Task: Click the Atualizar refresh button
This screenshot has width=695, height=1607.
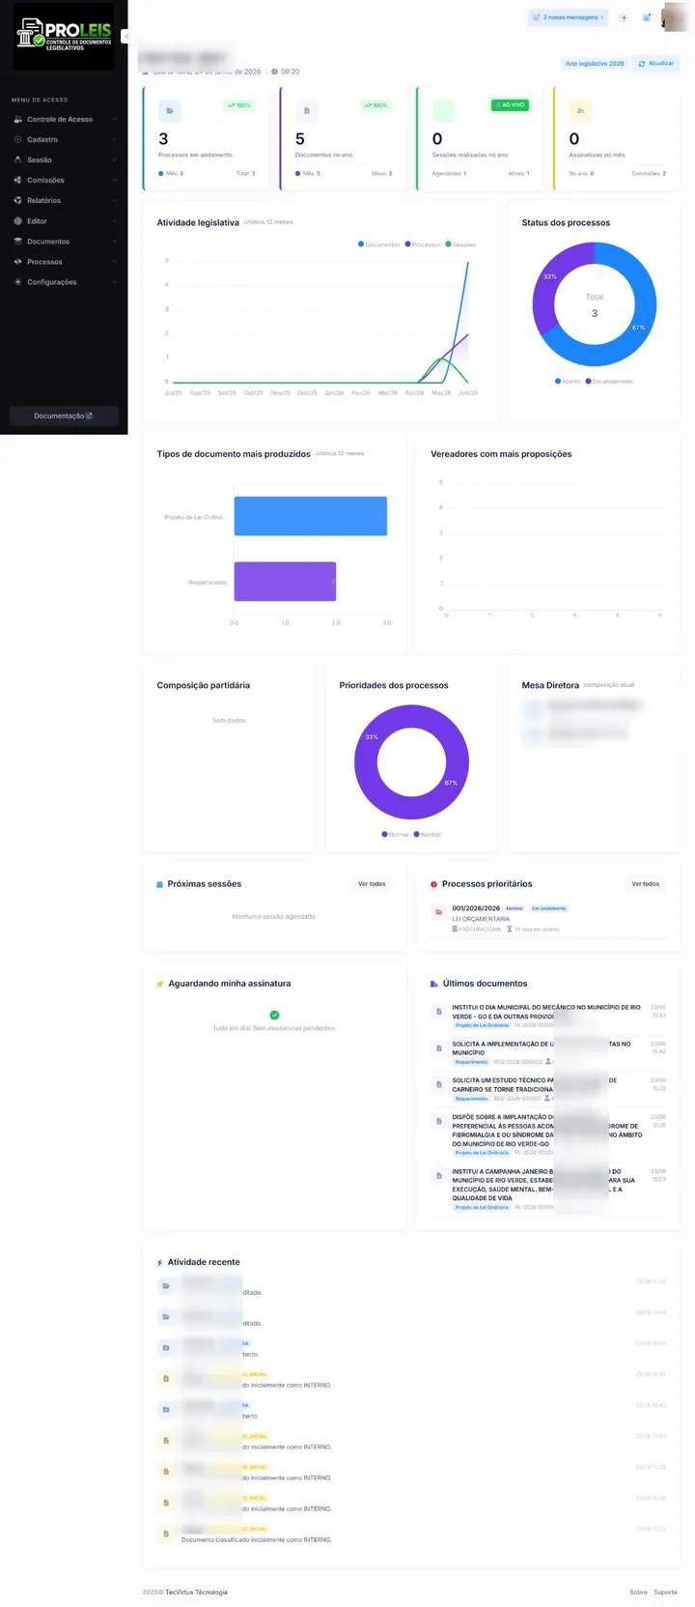Action: 656,64
